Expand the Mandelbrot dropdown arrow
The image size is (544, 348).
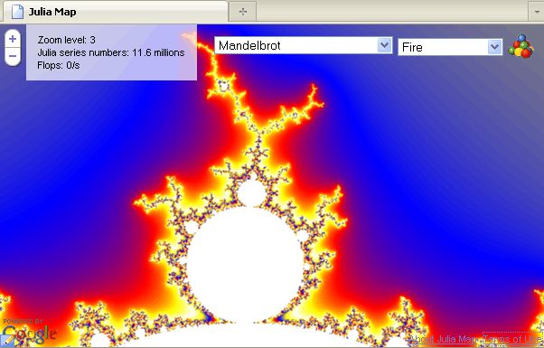[x=384, y=45]
